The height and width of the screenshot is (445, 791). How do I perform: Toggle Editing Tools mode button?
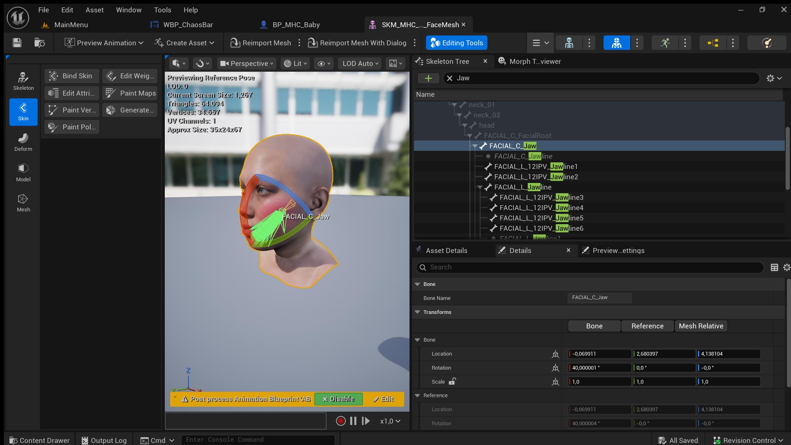[456, 43]
